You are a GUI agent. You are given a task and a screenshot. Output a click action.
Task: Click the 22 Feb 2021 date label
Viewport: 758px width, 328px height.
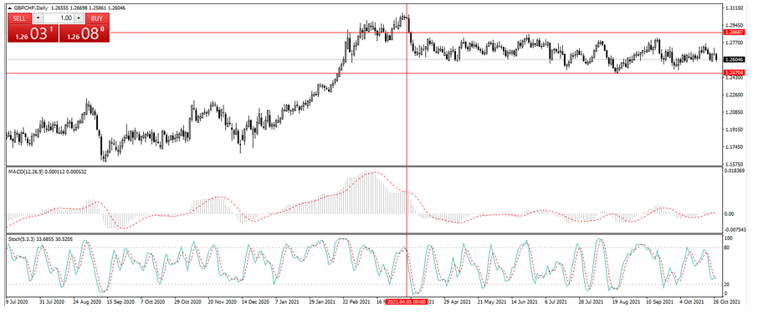pos(356,301)
